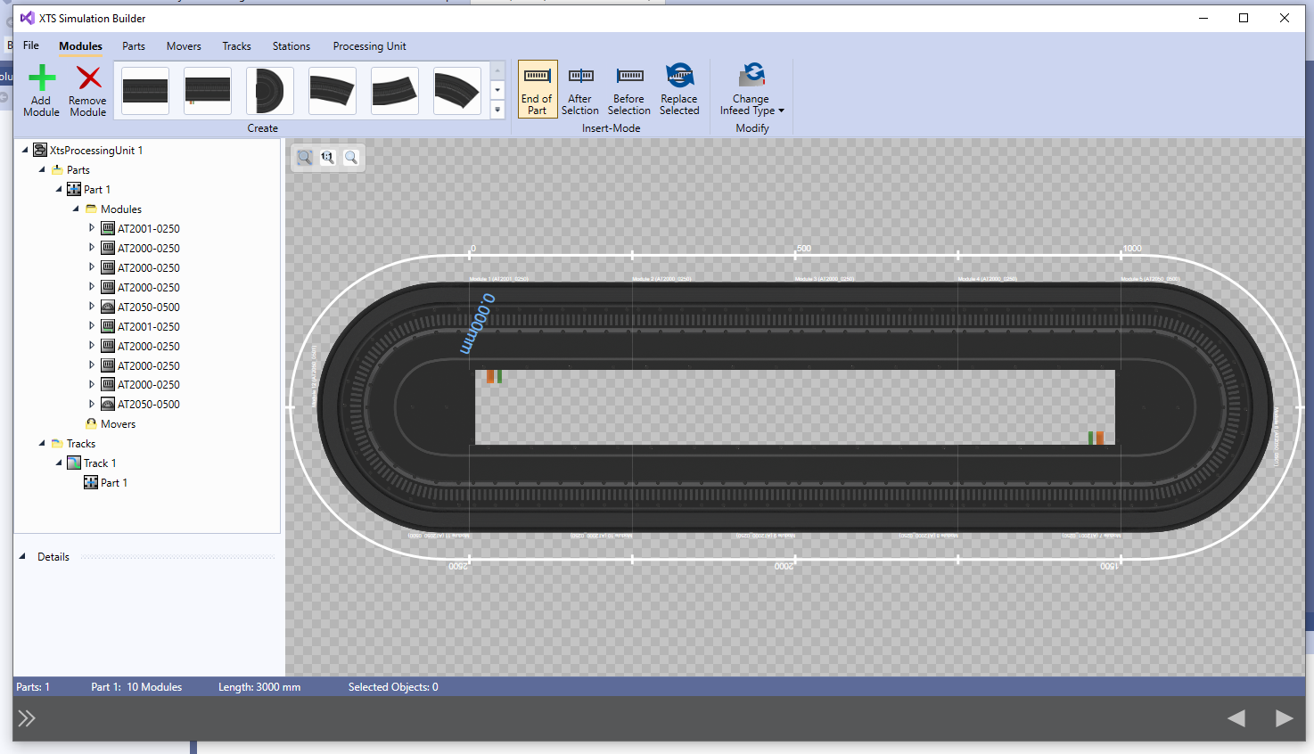Image resolution: width=1314 pixels, height=754 pixels.
Task: Click the Remove Module red X icon
Action: coord(89,78)
